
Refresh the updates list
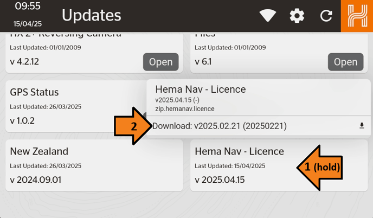326,16
